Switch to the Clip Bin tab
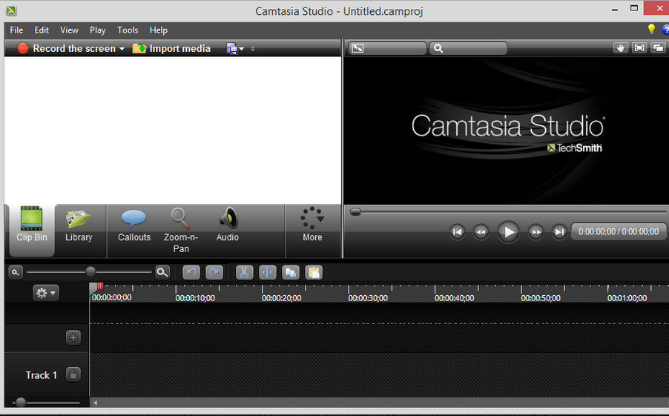Screen dimensions: 669x416 pyautogui.click(x=32, y=231)
